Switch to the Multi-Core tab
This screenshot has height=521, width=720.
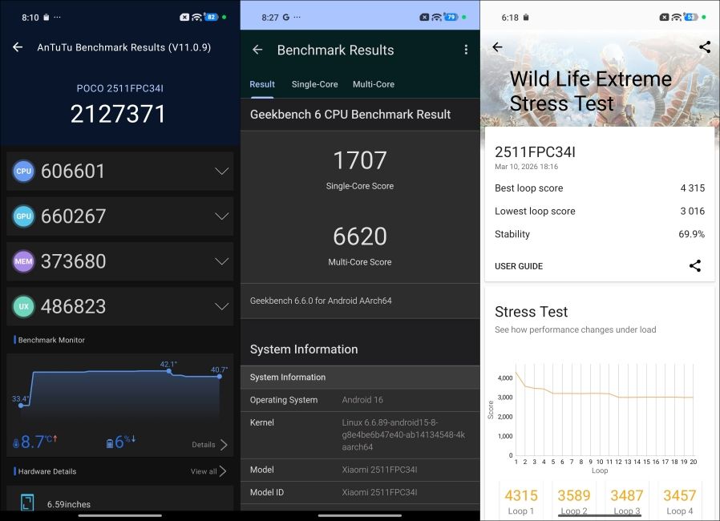pyautogui.click(x=373, y=84)
